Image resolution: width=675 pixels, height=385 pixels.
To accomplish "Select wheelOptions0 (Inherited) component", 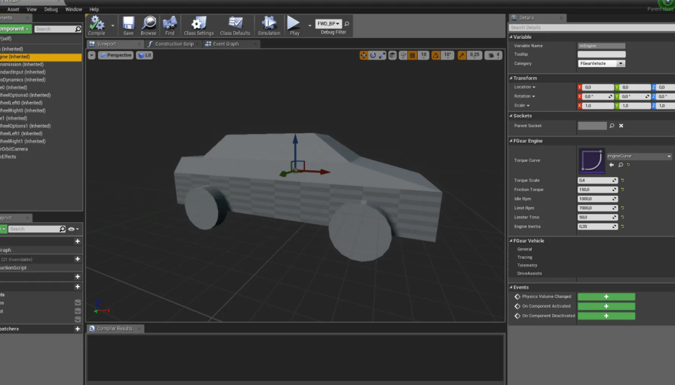I will coord(41,95).
